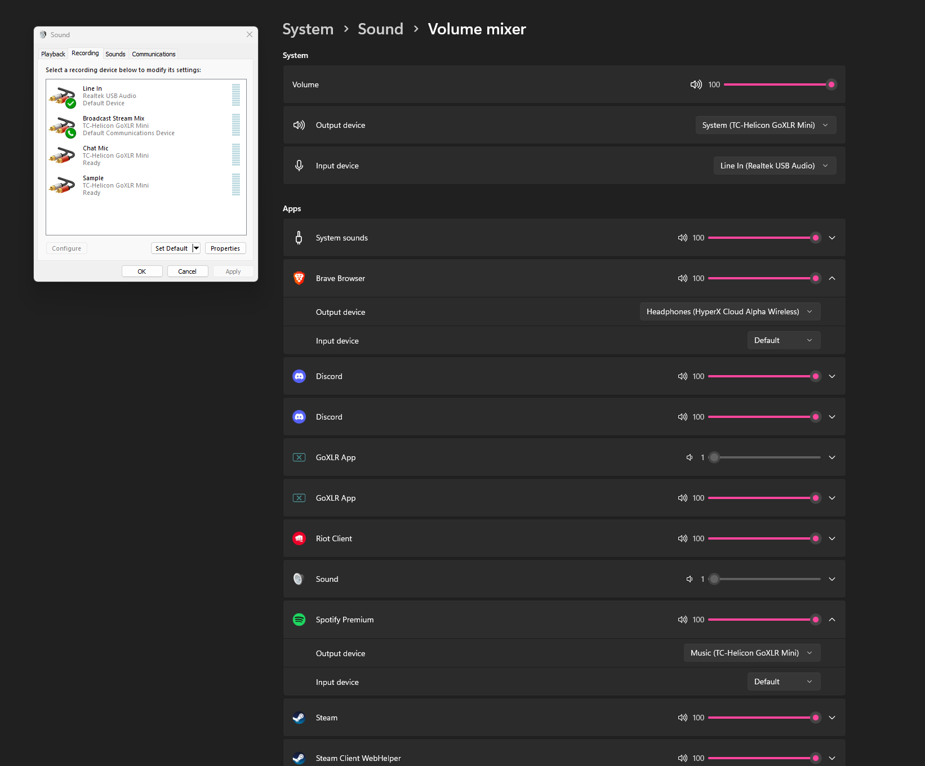
Task: Click the Apply button in Sound dialog
Action: [x=233, y=271]
